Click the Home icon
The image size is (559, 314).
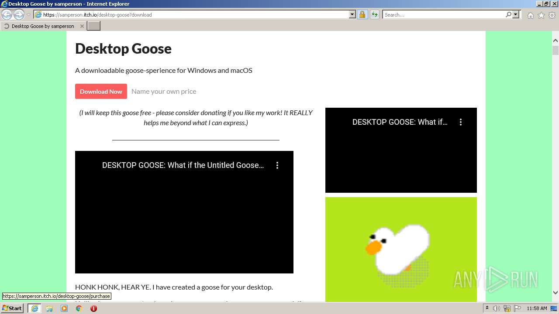530,15
